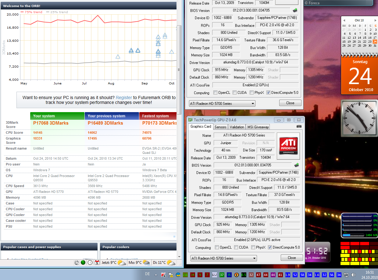Screen dimensions: 378x280
Task: Click the green circle icon in browser status bar
Action: [x=83, y=262]
